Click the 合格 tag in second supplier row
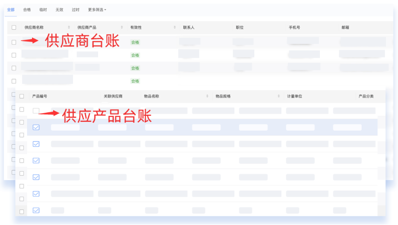398x225 pixels. (x=135, y=55)
